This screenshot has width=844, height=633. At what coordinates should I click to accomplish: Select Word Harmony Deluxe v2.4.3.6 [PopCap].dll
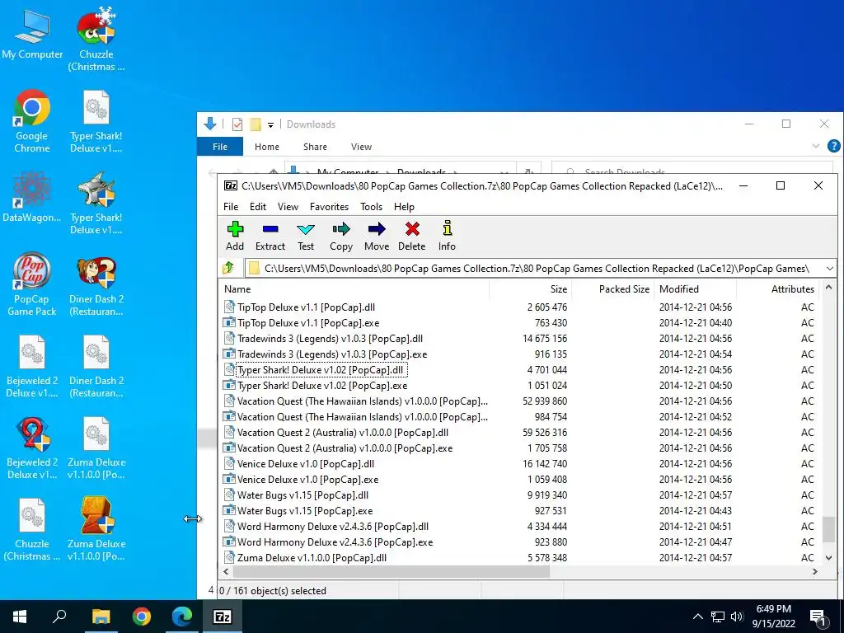tap(326, 527)
